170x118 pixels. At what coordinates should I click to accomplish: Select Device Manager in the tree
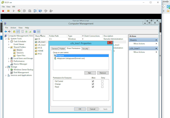20,64
